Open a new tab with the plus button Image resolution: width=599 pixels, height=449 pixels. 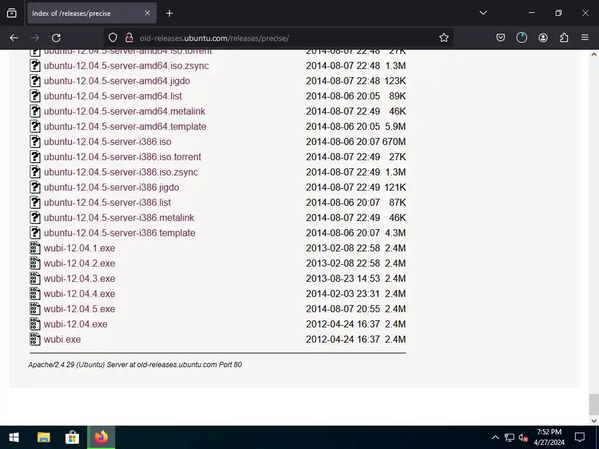point(169,13)
